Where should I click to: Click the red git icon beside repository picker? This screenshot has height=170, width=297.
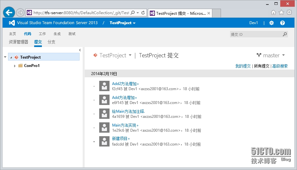(95, 55)
